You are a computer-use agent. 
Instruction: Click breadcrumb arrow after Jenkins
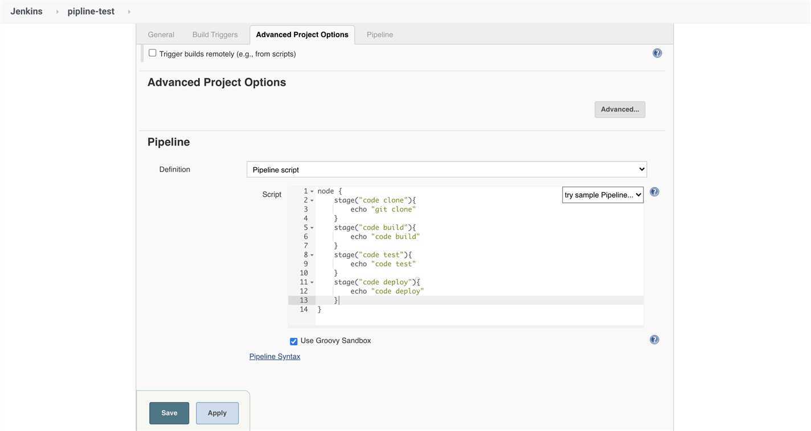coord(57,11)
